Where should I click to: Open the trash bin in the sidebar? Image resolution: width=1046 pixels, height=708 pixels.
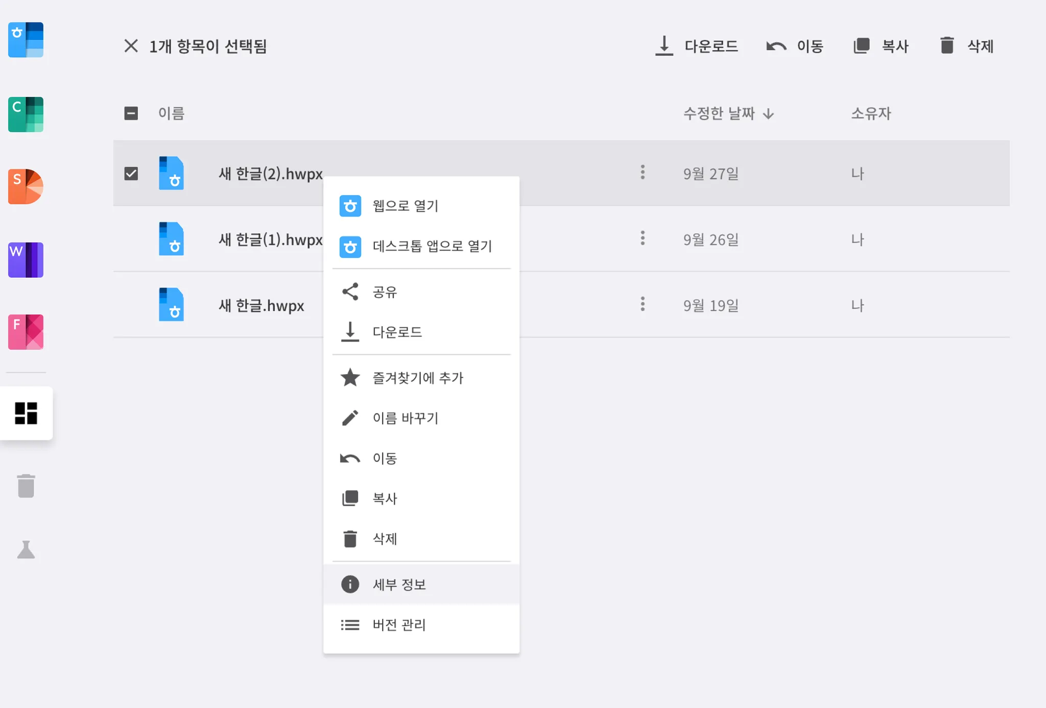coord(26,485)
